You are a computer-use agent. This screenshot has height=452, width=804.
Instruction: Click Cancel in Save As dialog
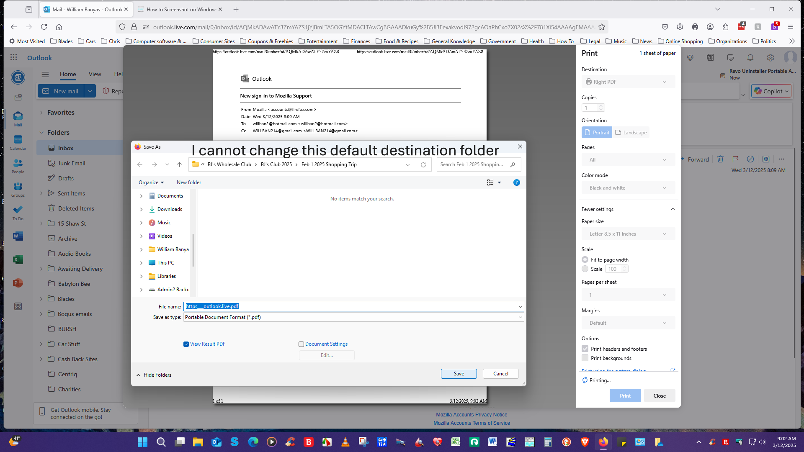500,374
